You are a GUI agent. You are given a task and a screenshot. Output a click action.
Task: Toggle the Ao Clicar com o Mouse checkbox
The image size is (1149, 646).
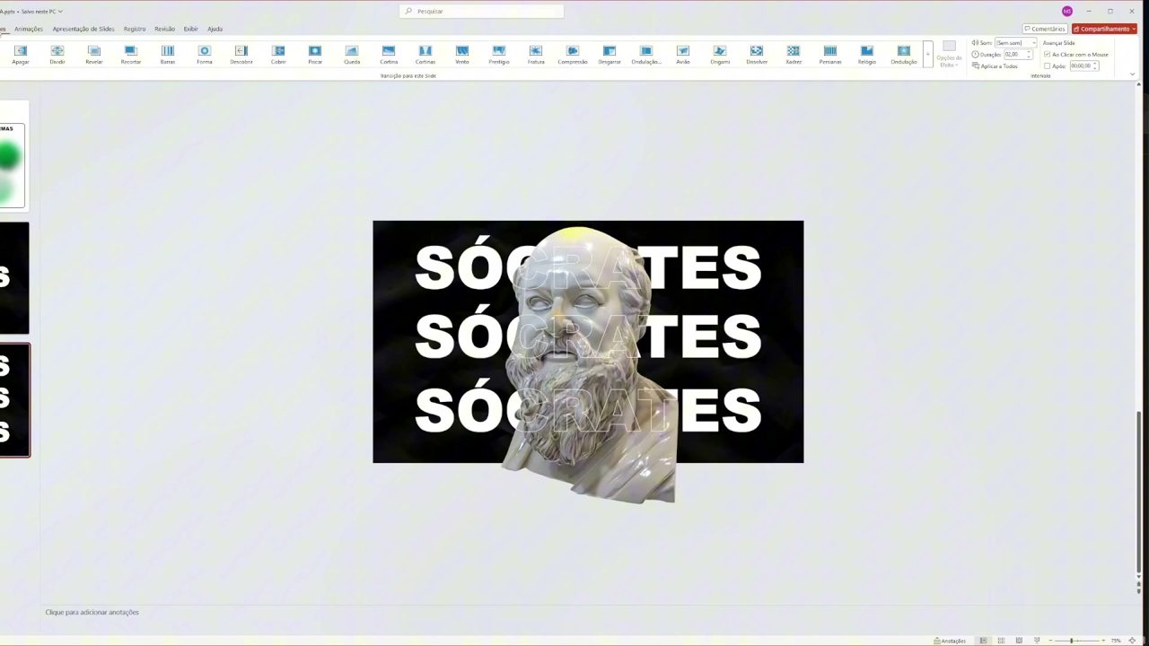[1048, 55]
